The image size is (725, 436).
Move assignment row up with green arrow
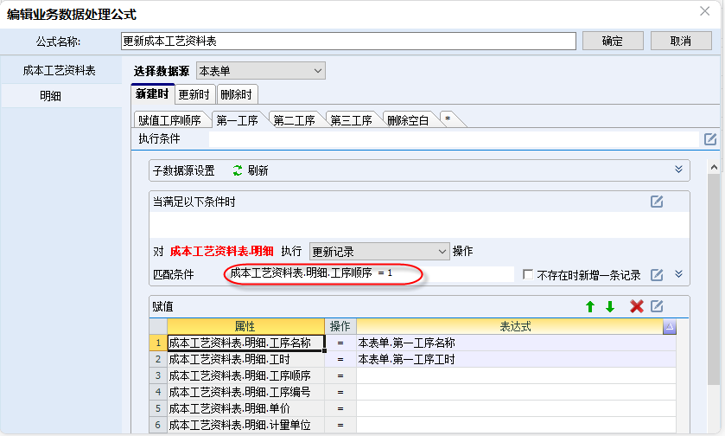click(x=590, y=306)
